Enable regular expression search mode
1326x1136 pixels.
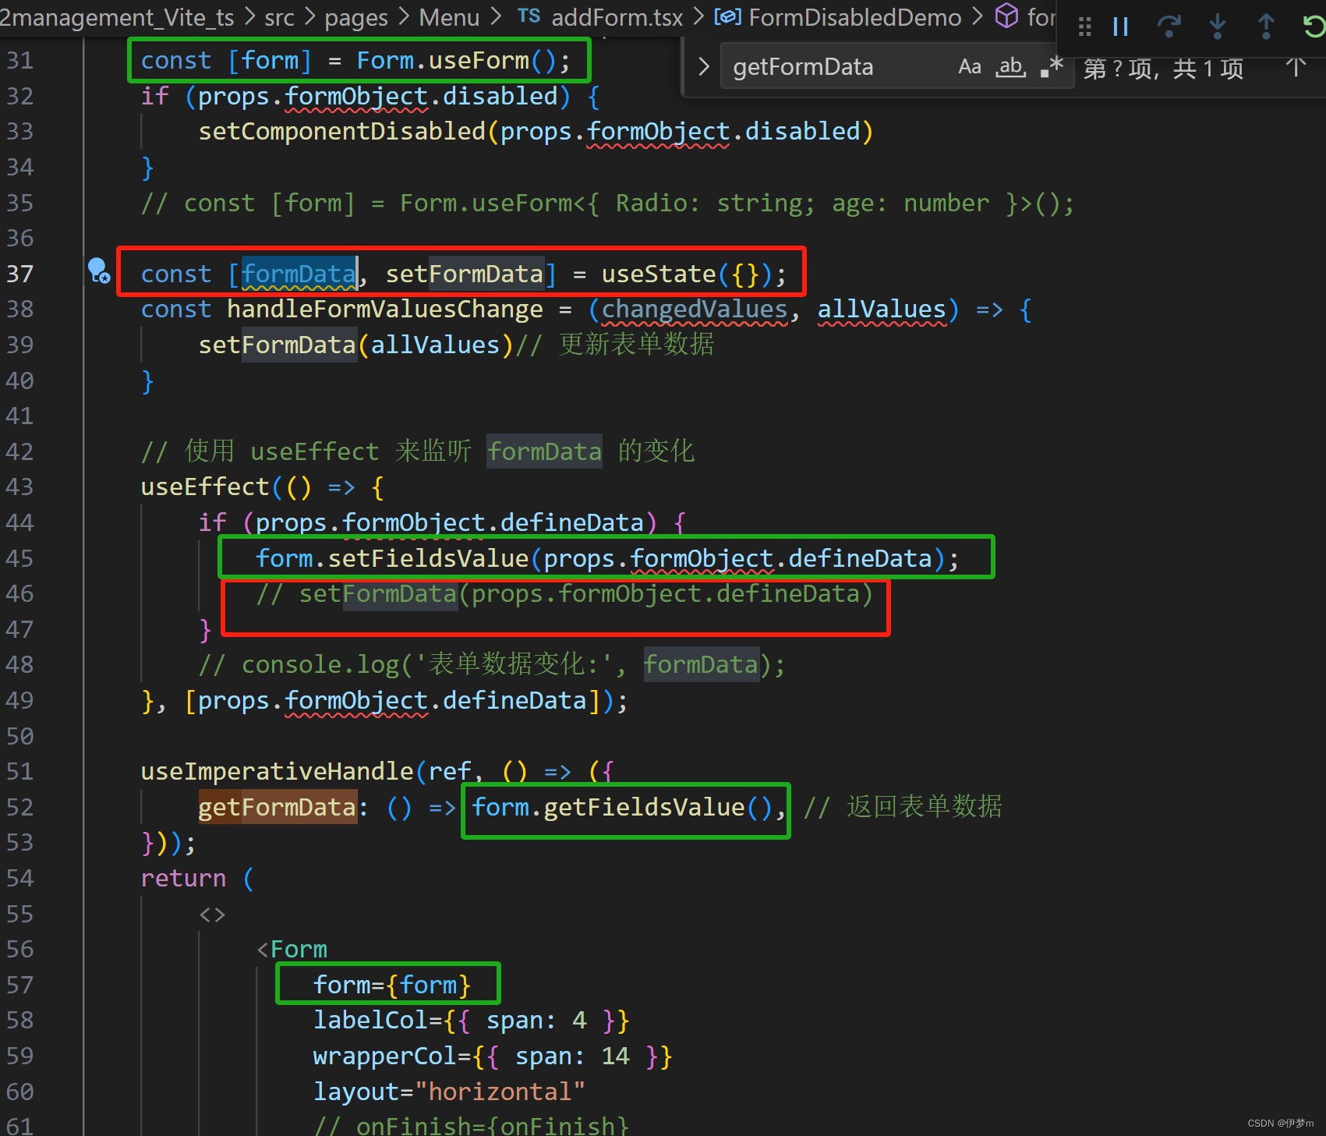point(1053,66)
